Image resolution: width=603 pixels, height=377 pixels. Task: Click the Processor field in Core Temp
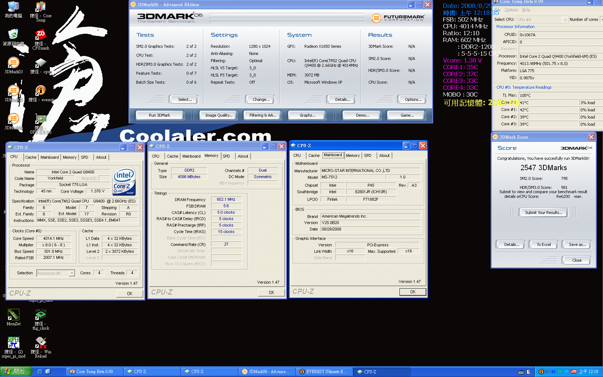561,56
